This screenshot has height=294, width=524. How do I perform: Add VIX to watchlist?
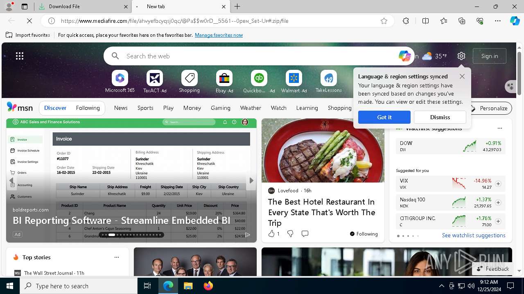click(498, 184)
